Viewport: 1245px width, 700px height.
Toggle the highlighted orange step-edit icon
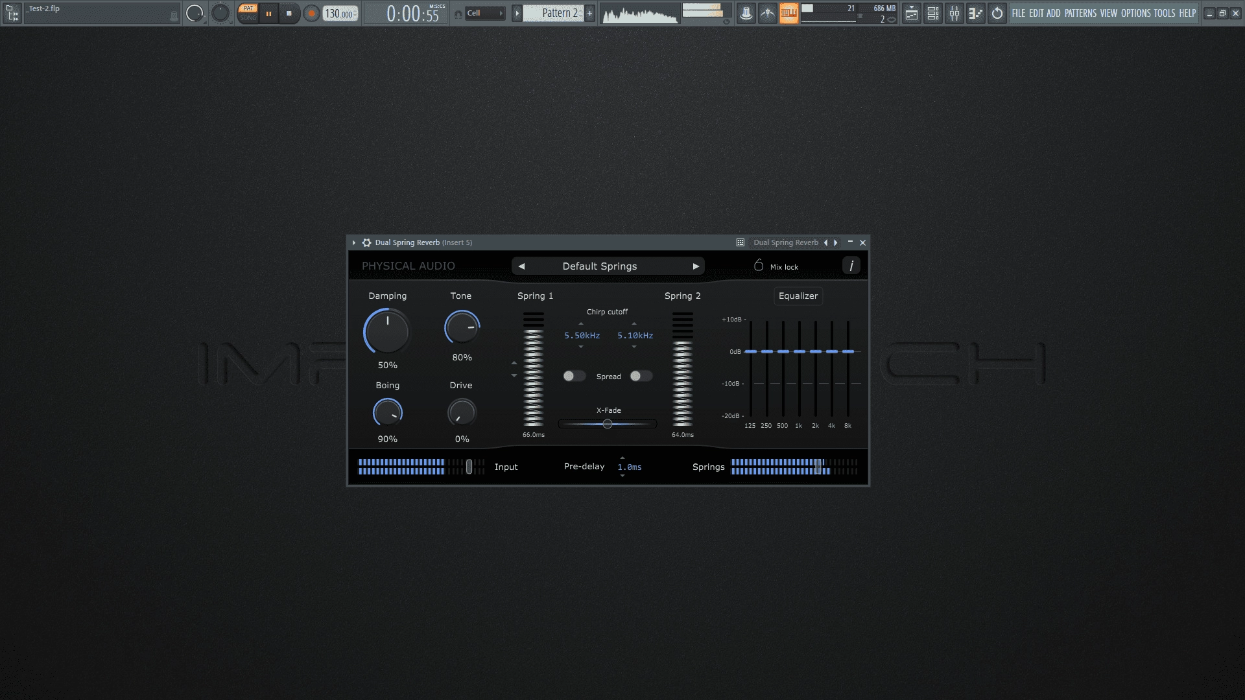(x=789, y=13)
